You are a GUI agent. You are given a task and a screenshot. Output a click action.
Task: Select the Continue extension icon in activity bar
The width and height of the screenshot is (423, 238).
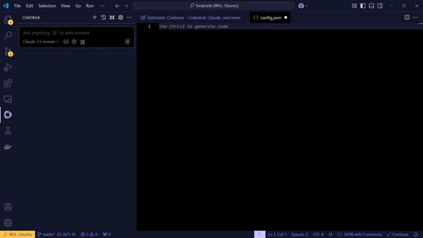tap(8, 115)
